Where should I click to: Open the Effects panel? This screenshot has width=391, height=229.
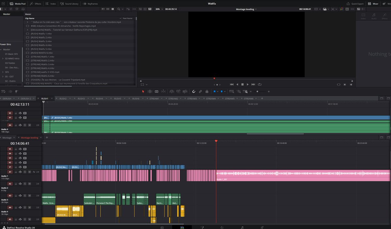pyautogui.click(x=36, y=4)
